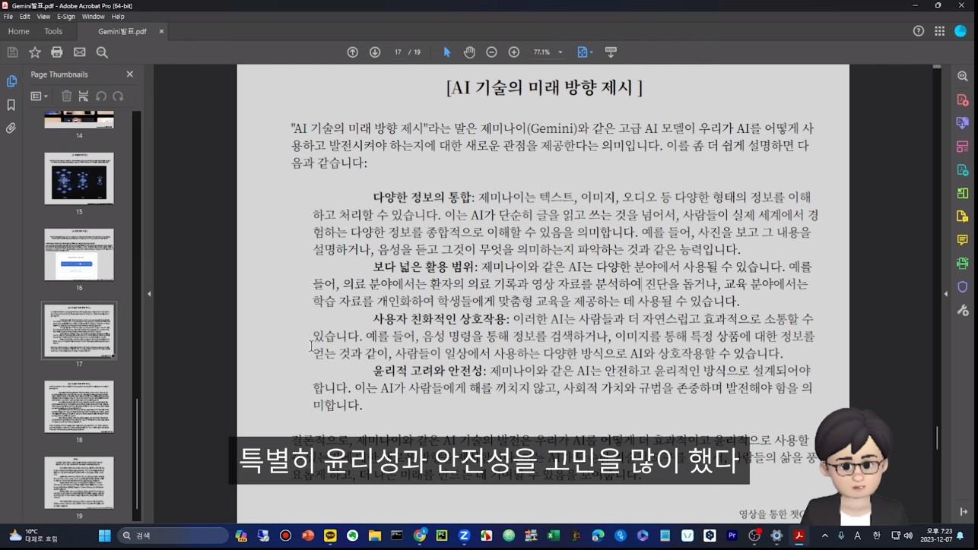Open the zoom percentage dropdown
Screen dimensions: 978x550
point(560,52)
